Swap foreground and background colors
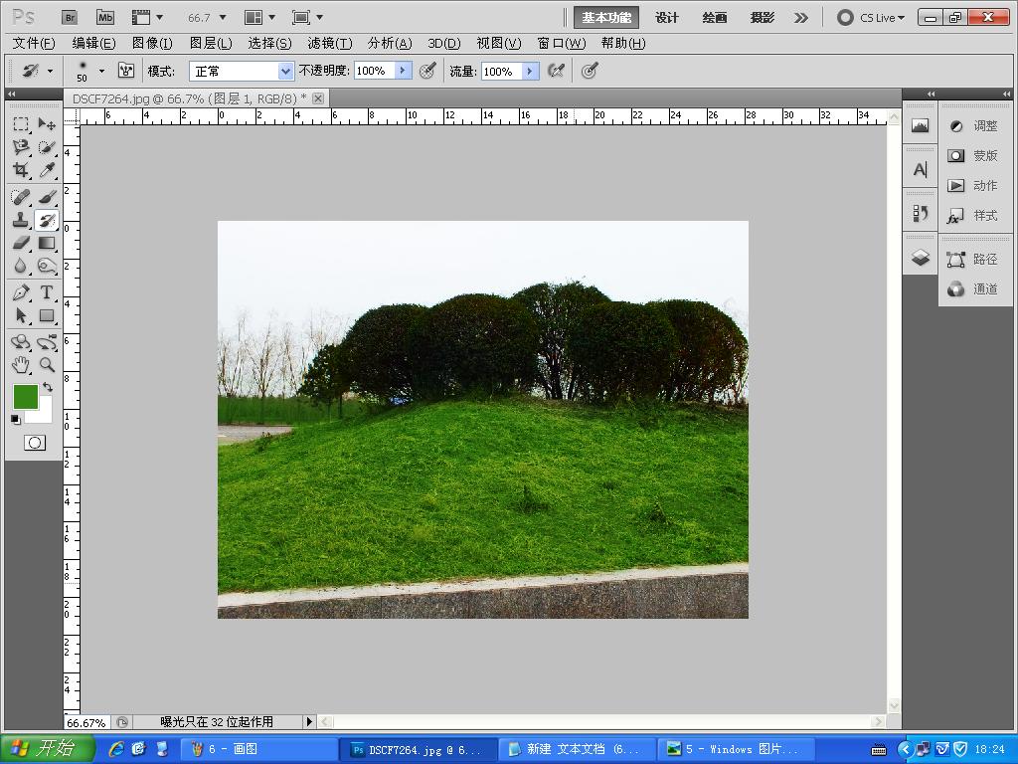 point(48,387)
